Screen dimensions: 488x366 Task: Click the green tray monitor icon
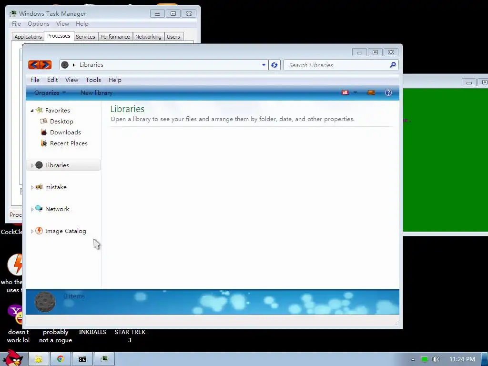coord(425,359)
